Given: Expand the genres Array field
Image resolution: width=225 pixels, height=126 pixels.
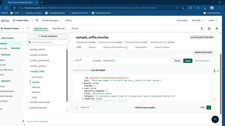Looking at the screenshot, I should coord(83,83).
